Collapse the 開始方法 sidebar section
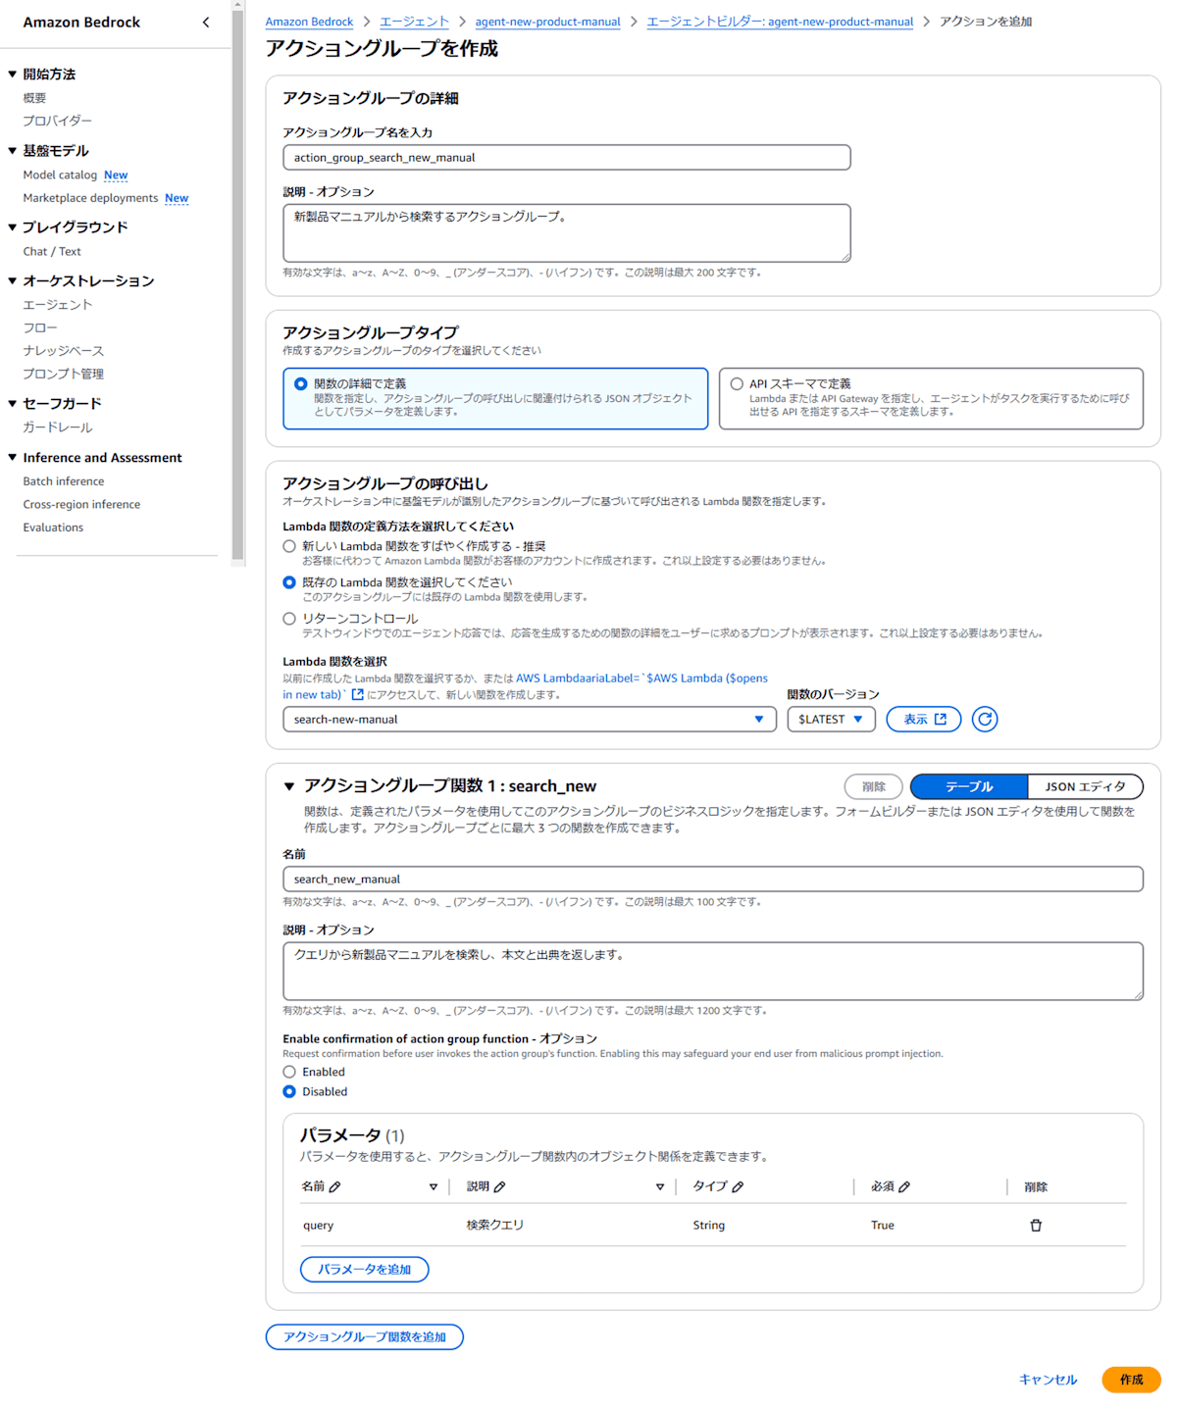 click(x=12, y=75)
